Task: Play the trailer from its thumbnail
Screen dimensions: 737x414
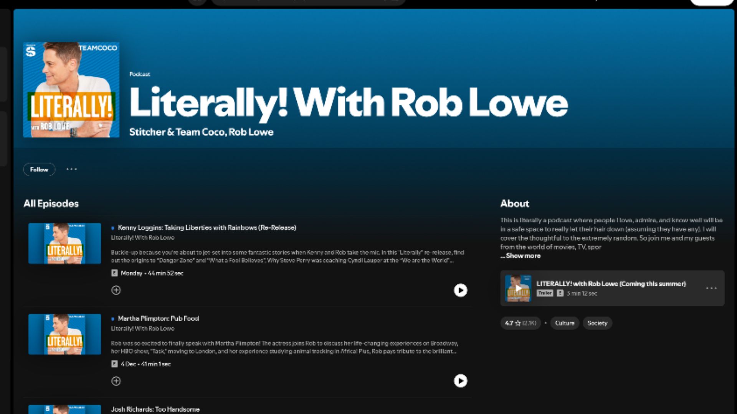Action: (x=518, y=288)
